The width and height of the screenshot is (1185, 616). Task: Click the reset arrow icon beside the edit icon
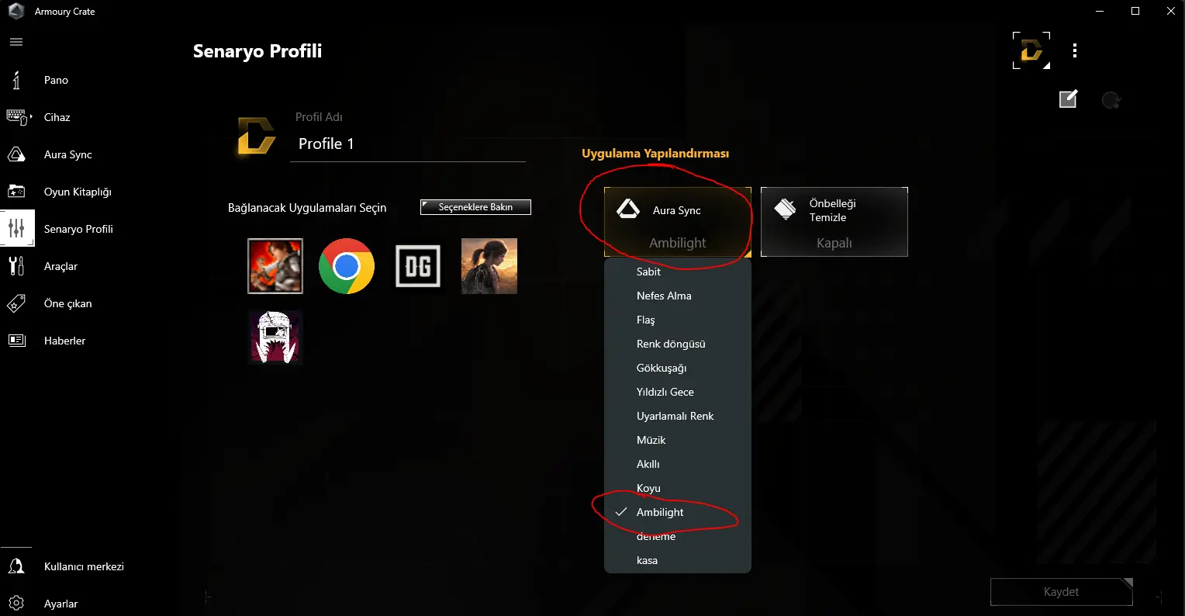coord(1111,99)
